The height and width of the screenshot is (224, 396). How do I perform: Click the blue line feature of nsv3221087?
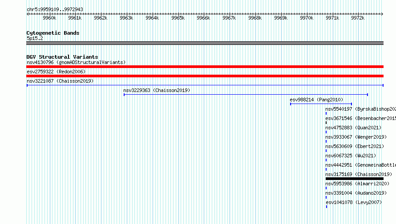[x=205, y=85]
